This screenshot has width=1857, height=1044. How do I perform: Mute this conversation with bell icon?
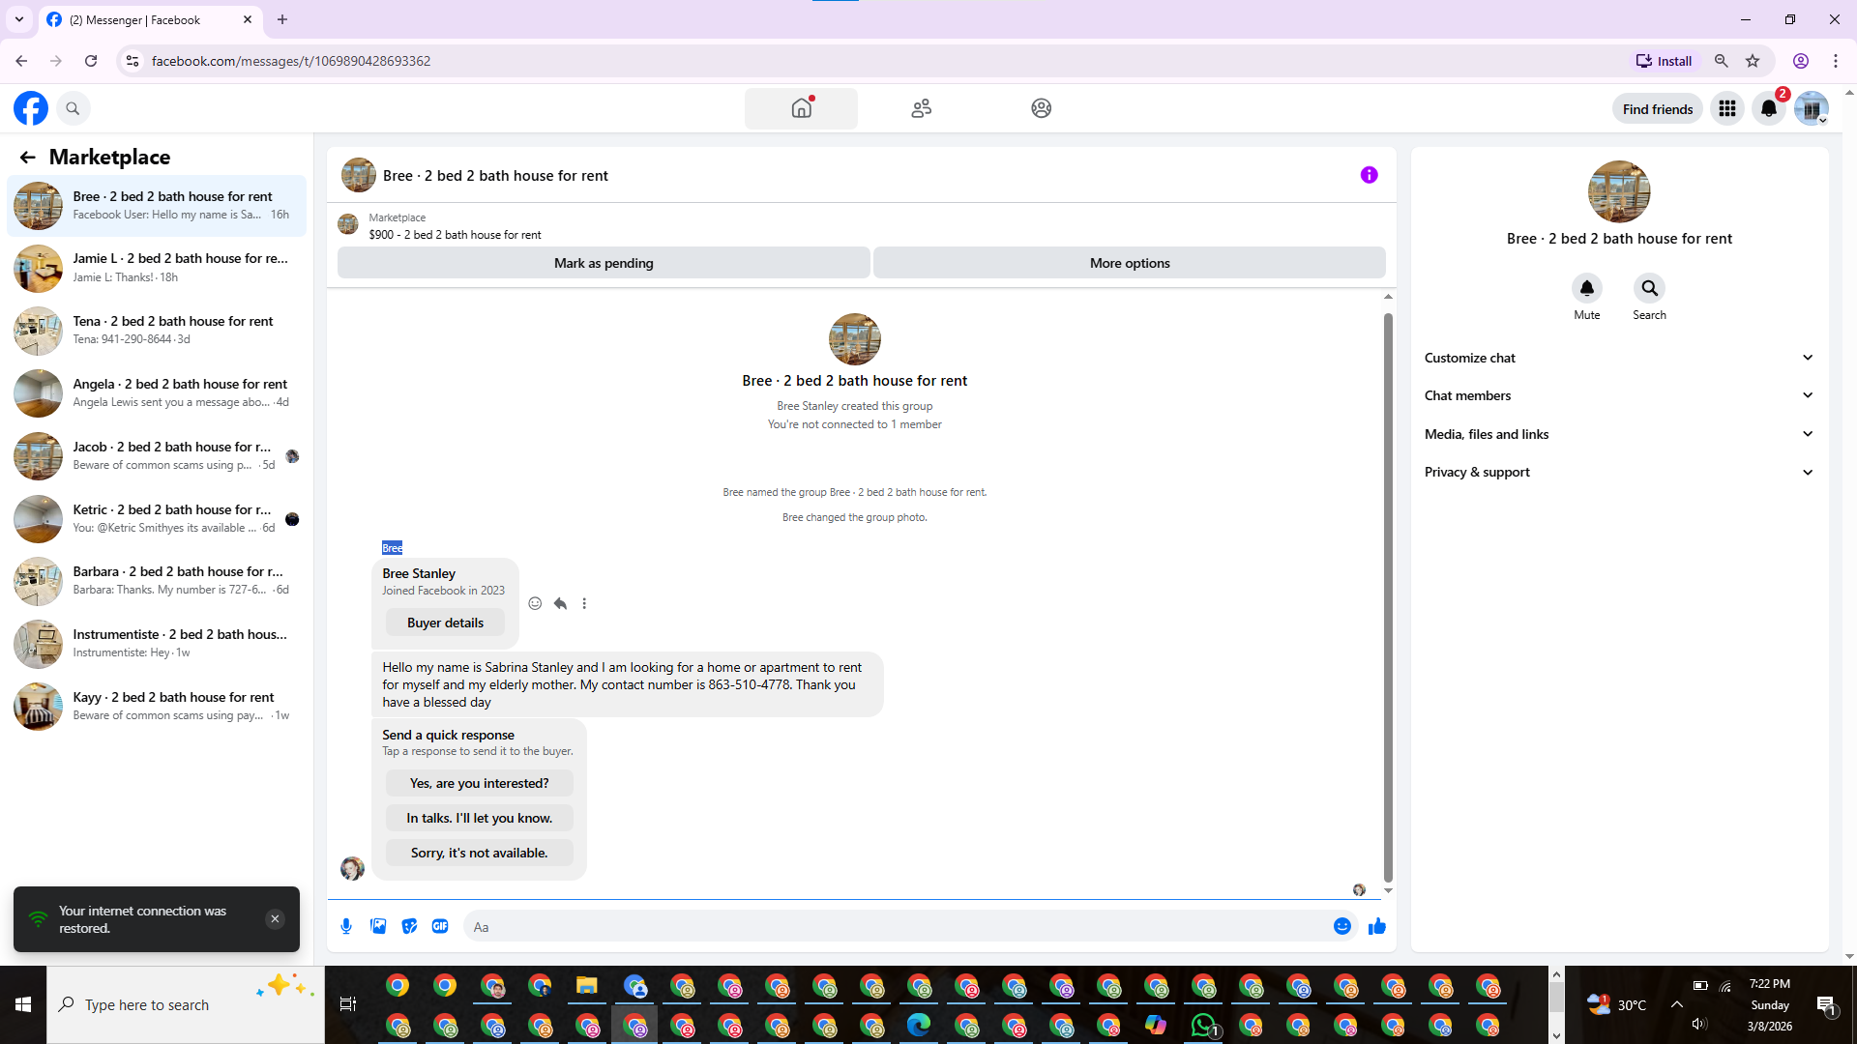[x=1586, y=288]
